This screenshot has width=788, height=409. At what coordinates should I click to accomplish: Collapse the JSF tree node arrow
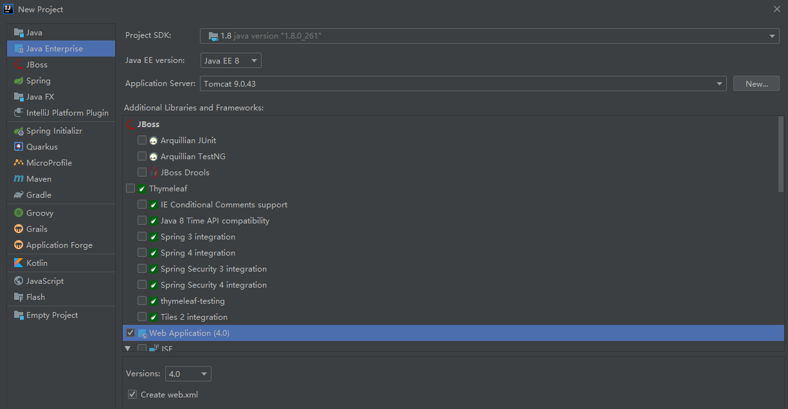click(127, 349)
